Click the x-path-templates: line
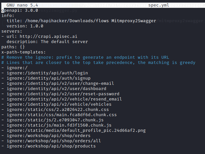This screenshot has width=205, height=154. point(24,52)
